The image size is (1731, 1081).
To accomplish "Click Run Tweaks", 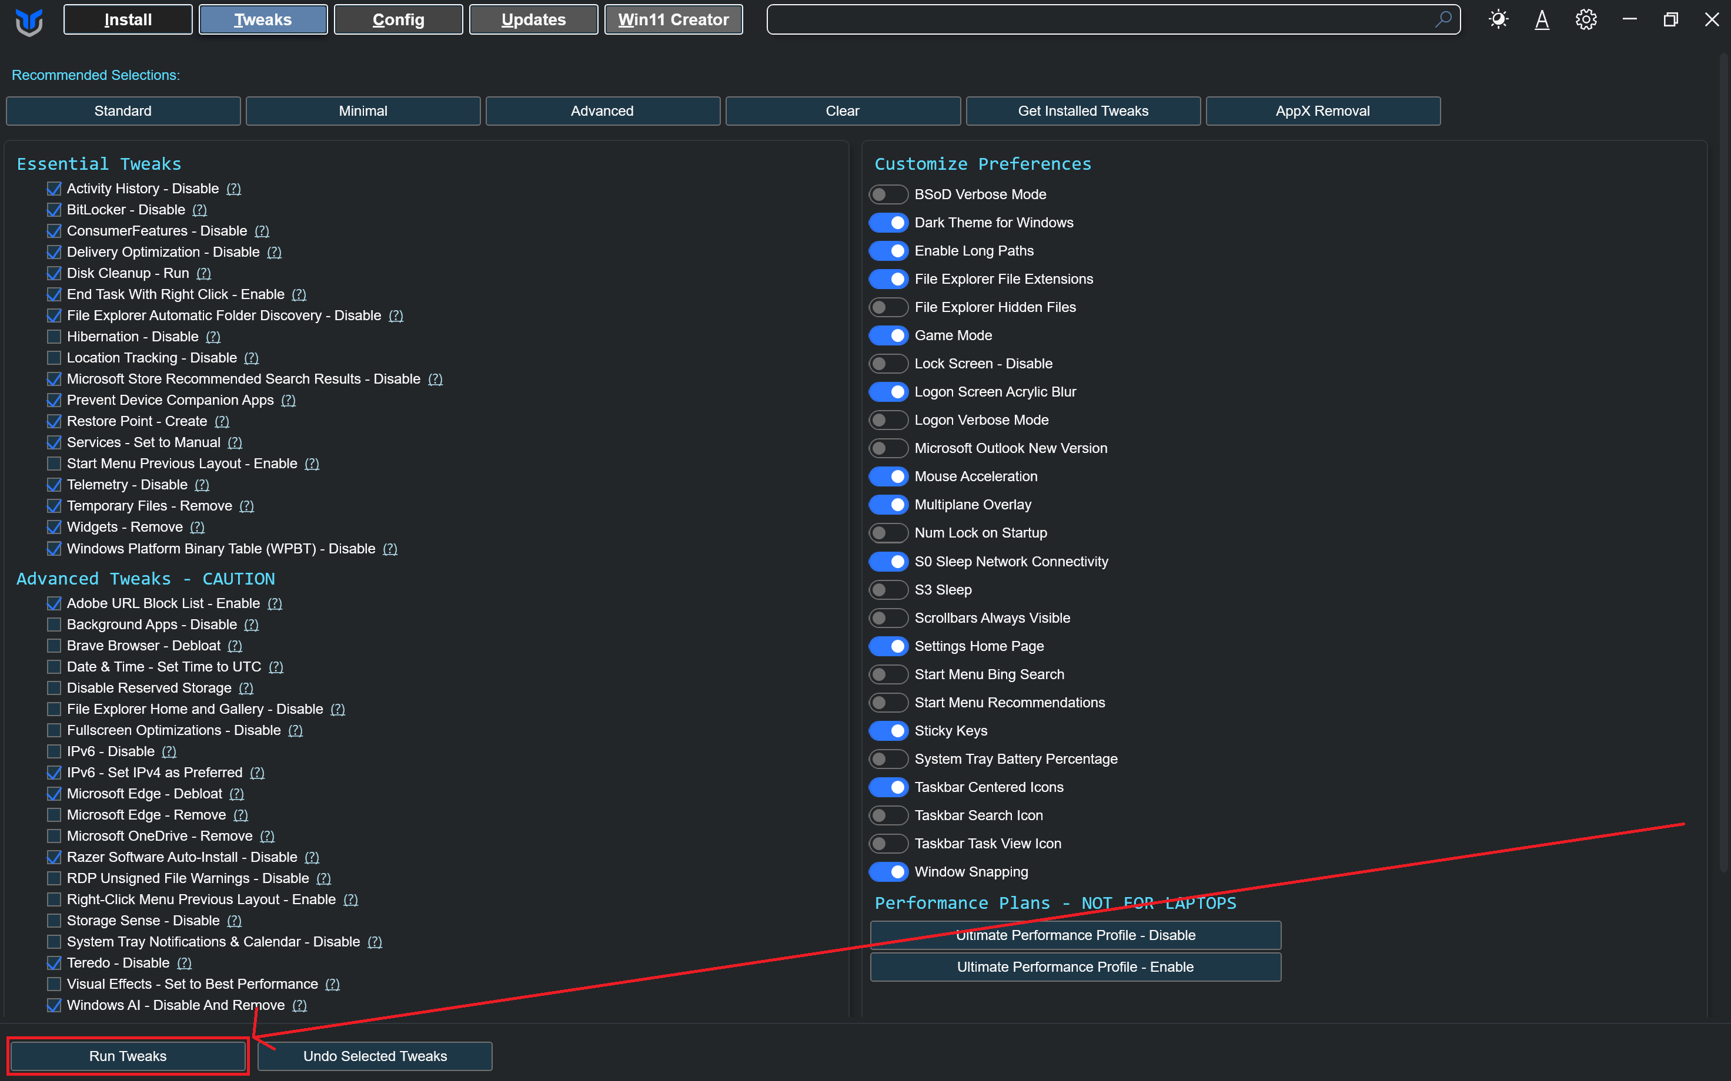I will pyautogui.click(x=128, y=1056).
